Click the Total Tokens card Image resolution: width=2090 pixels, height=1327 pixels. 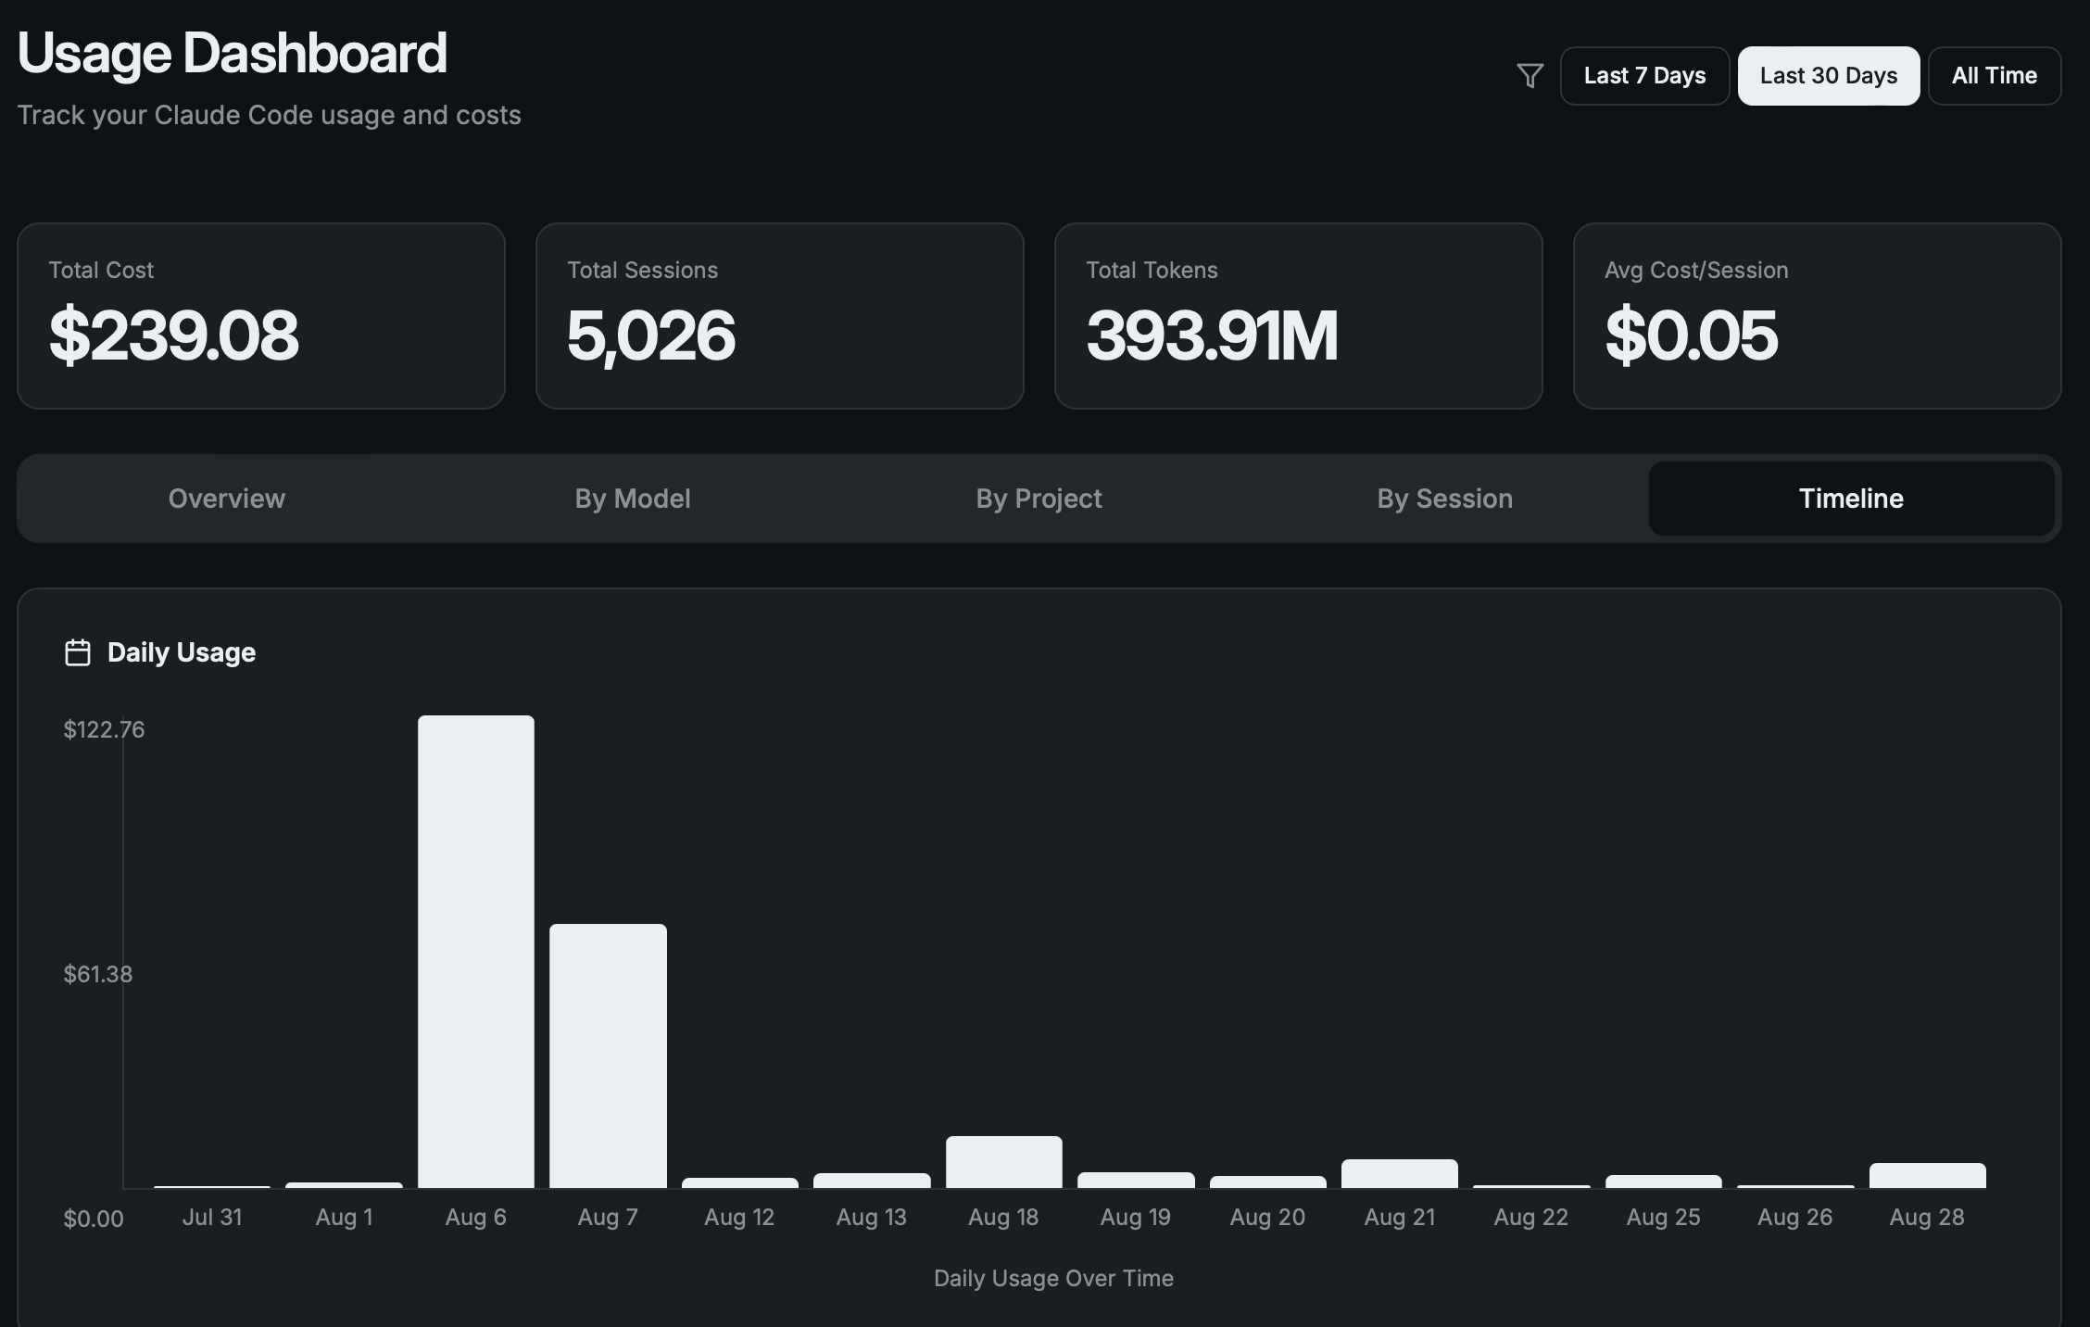[x=1298, y=315]
